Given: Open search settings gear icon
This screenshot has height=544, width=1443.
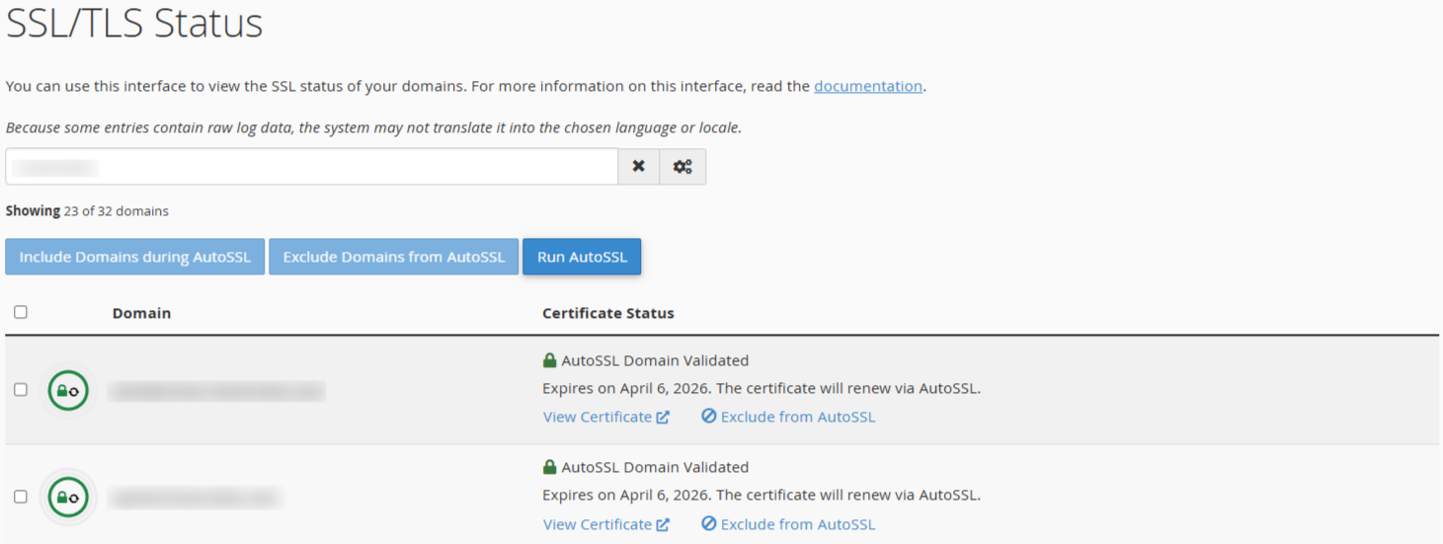Looking at the screenshot, I should (682, 167).
